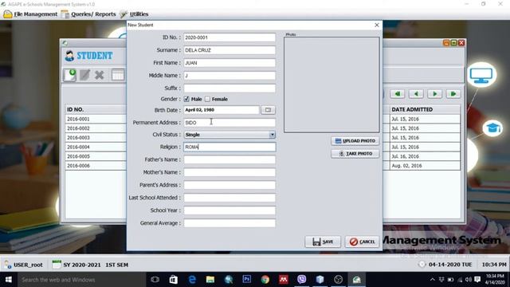Click the table view icon in Student toolbar
This screenshot has width=510, height=287.
coord(118,75)
